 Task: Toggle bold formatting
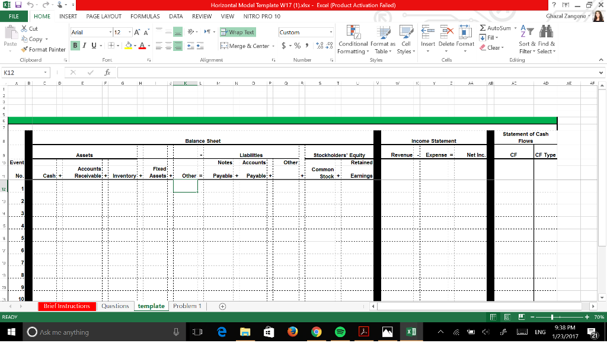74,46
